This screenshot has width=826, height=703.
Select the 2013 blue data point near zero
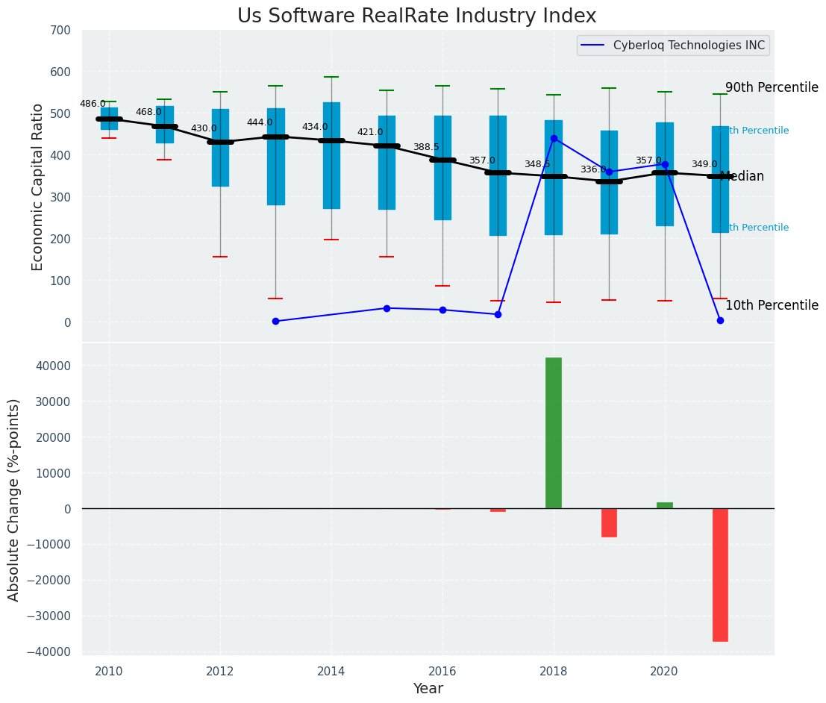(275, 321)
